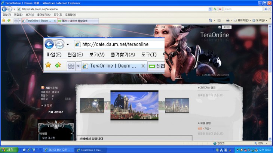
Task: Click the browser Back arrow button
Action: (x=4, y=9)
